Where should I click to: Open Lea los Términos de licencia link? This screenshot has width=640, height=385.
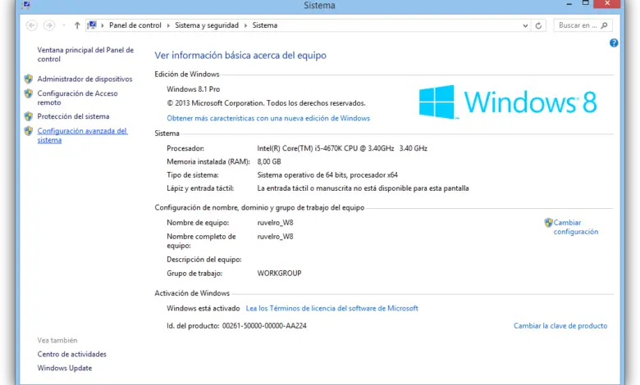(x=331, y=308)
